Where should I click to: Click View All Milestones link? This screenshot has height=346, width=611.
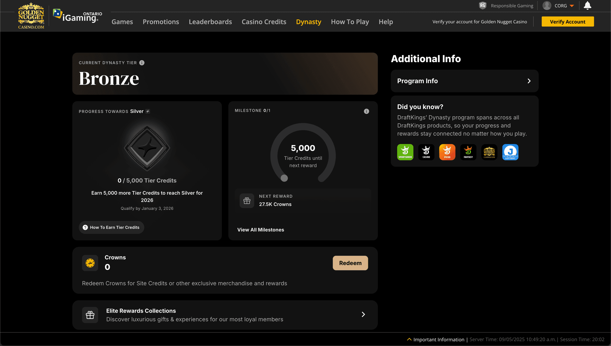click(261, 230)
